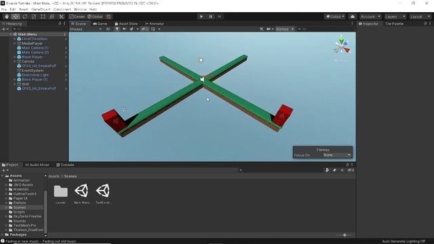The width and height of the screenshot is (434, 244).
Task: Open the Collab dropdown
Action: (x=335, y=16)
